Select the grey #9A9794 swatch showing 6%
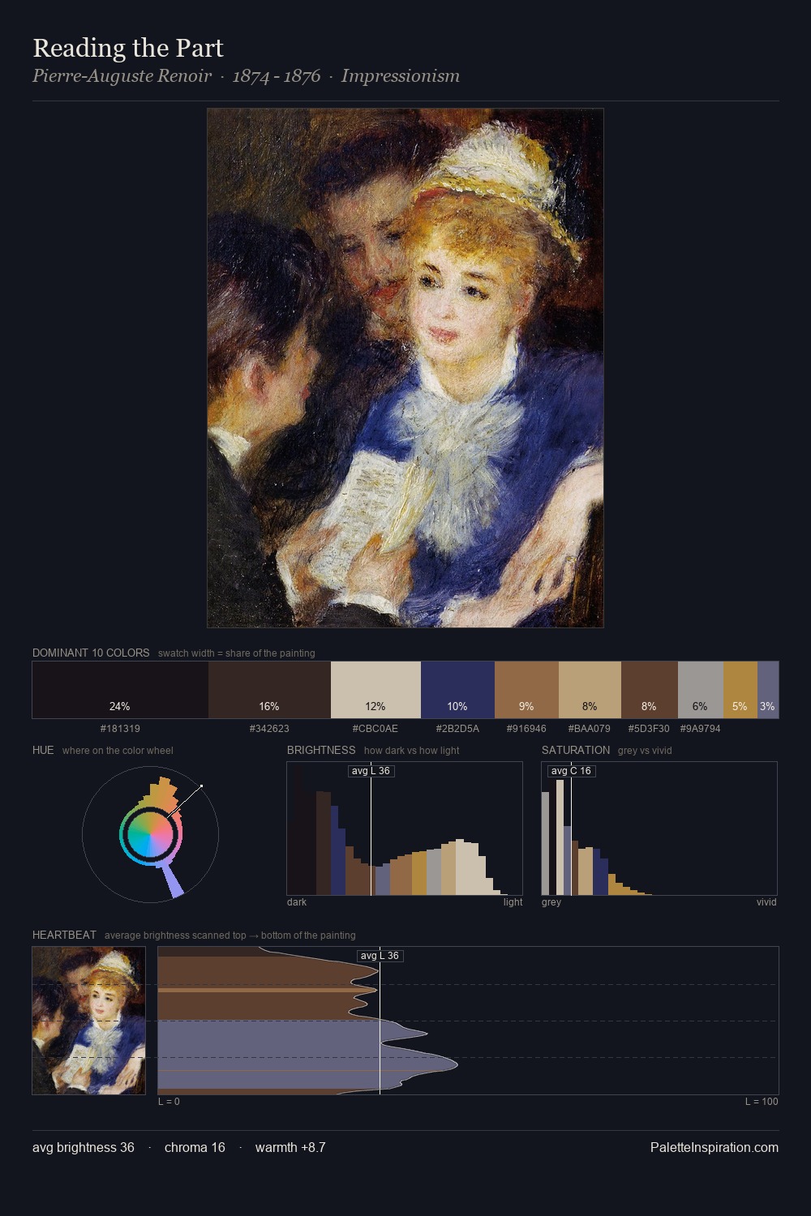 700,690
